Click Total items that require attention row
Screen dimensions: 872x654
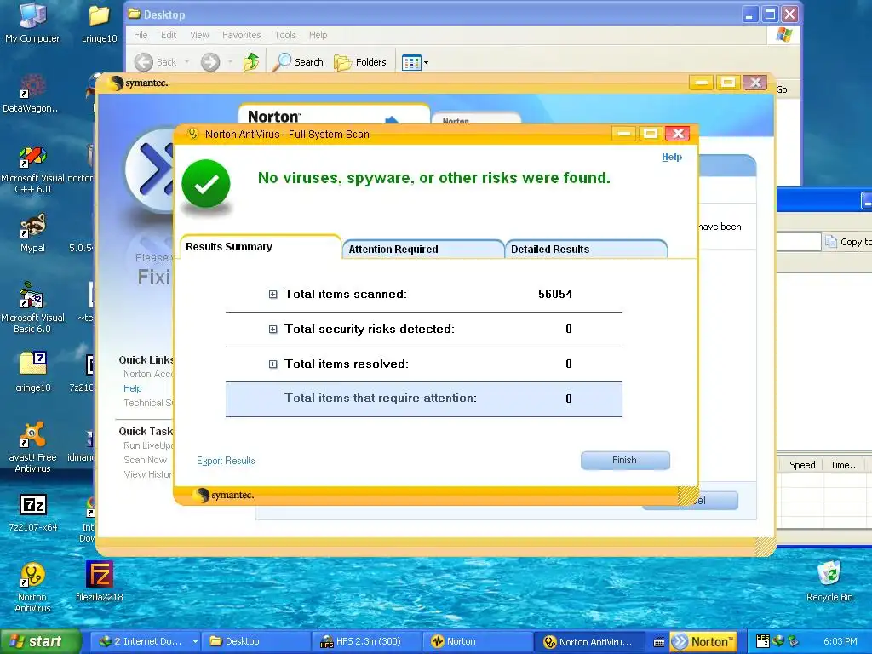(424, 399)
